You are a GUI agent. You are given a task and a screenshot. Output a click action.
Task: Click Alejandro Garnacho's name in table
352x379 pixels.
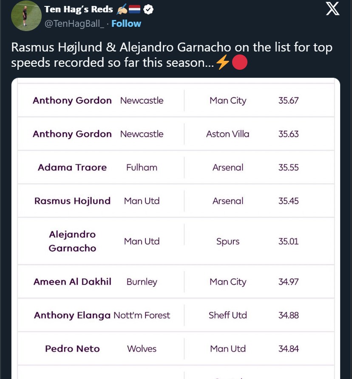click(72, 241)
